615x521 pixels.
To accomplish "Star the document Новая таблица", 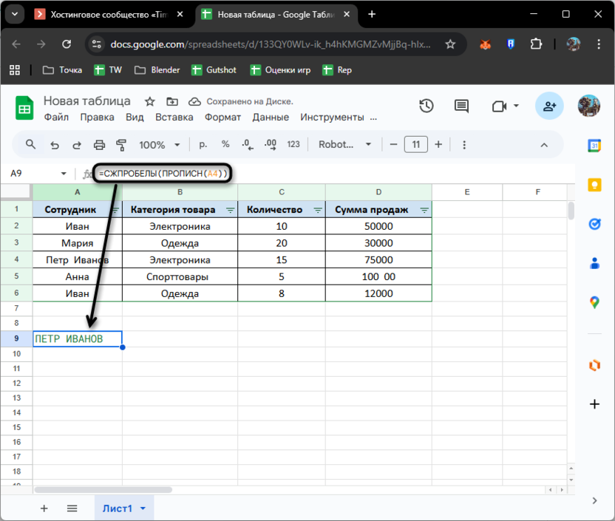I will click(150, 101).
